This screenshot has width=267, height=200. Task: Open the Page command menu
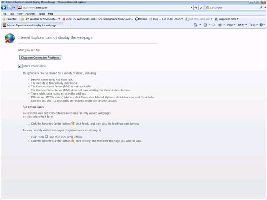[231, 25]
